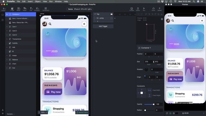Select the Text tool in the toolbar
Screen dimensions: 206x116
[31, 9]
